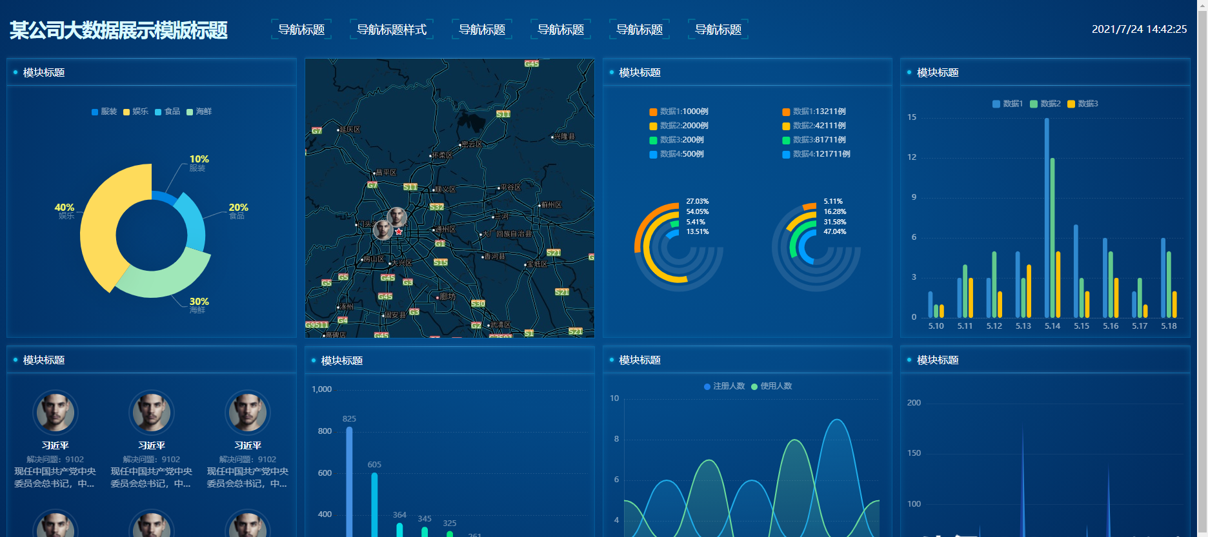The height and width of the screenshot is (537, 1208).
Task: Toggle the 数据4:121711例 legend entry
Action: pos(816,154)
